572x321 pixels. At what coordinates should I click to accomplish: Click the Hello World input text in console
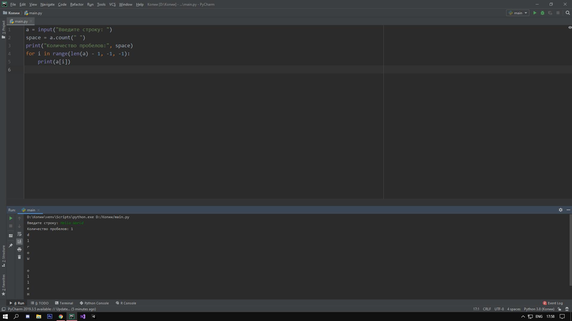72,223
